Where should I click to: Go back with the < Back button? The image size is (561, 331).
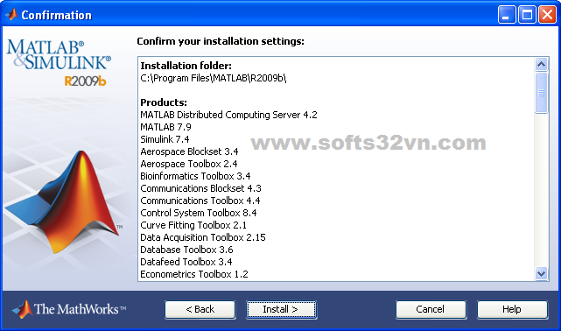click(200, 309)
